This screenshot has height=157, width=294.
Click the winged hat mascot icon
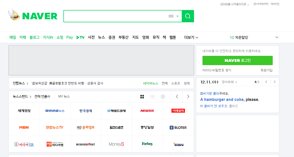(14, 15)
